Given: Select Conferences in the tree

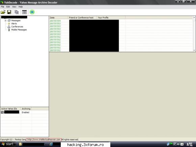Looking at the screenshot, I should click(x=17, y=27).
